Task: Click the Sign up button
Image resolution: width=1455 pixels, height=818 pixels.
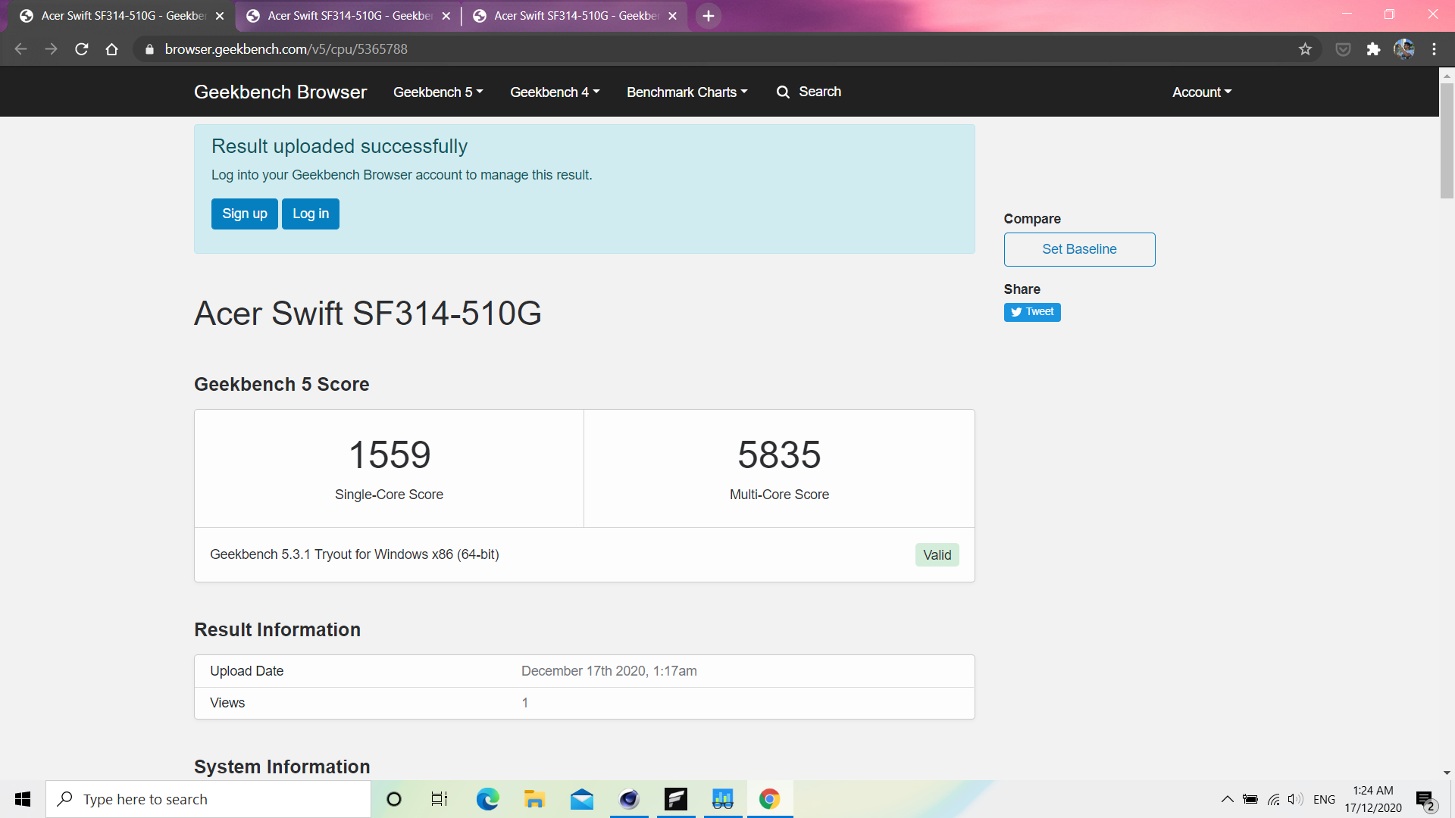Action: [x=245, y=214]
